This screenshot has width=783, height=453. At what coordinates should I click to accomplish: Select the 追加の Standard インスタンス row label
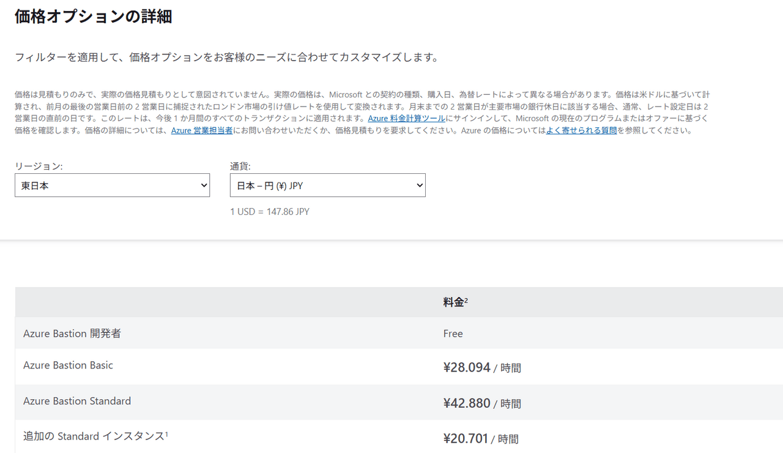pos(96,436)
